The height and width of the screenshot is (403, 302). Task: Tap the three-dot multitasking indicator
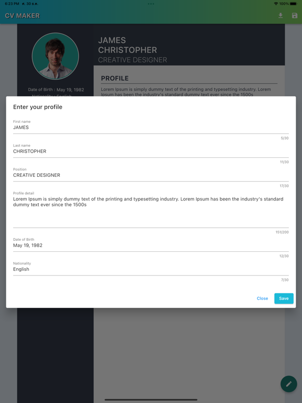[x=151, y=4]
